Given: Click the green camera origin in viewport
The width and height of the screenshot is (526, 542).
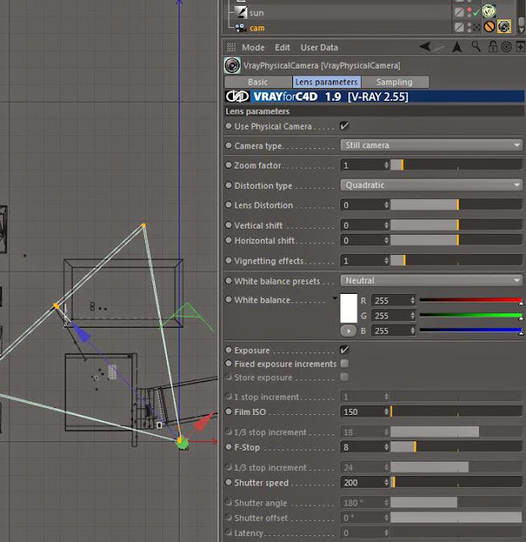Looking at the screenshot, I should click(x=183, y=443).
